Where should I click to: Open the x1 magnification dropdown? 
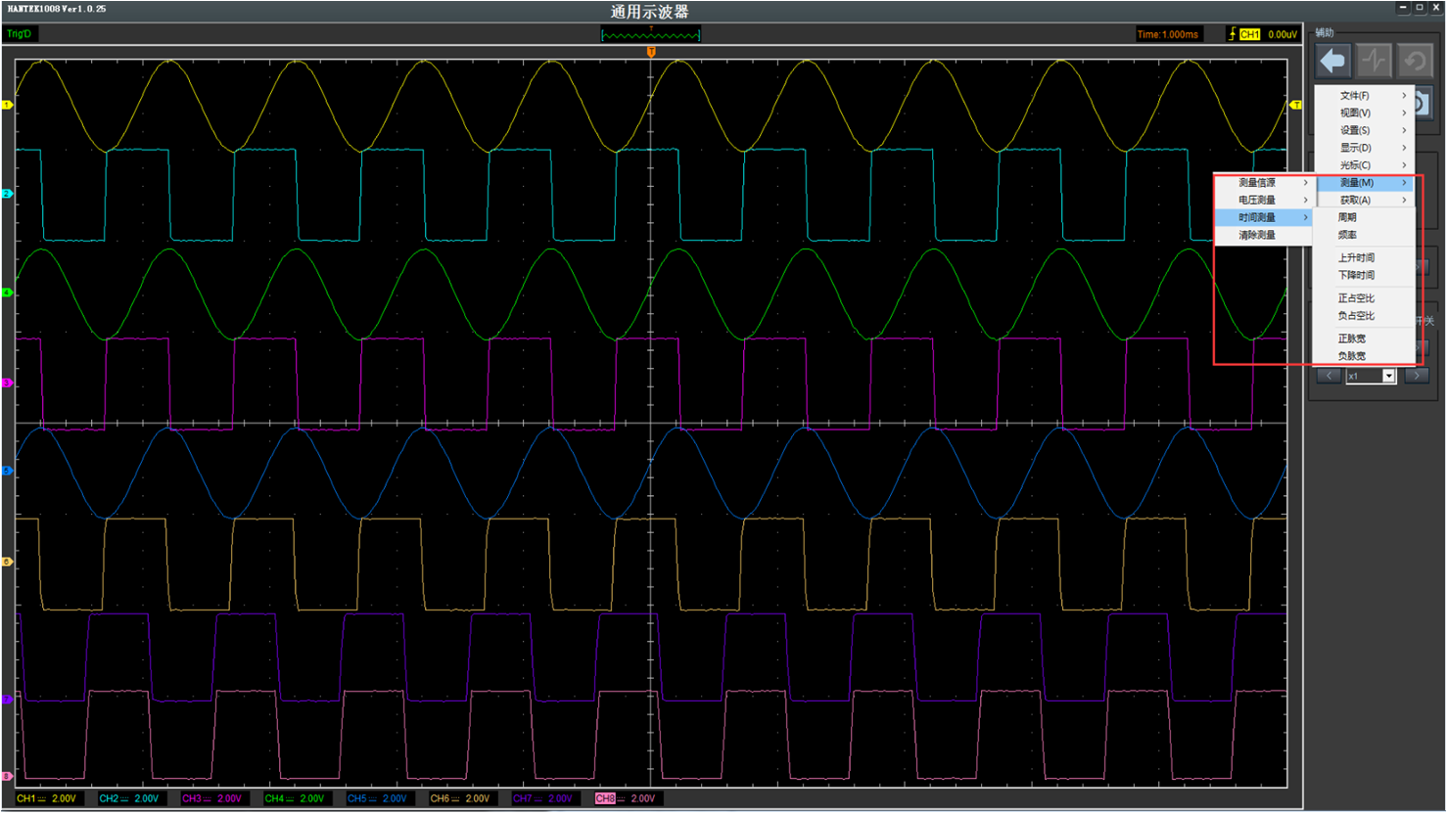coord(1387,376)
